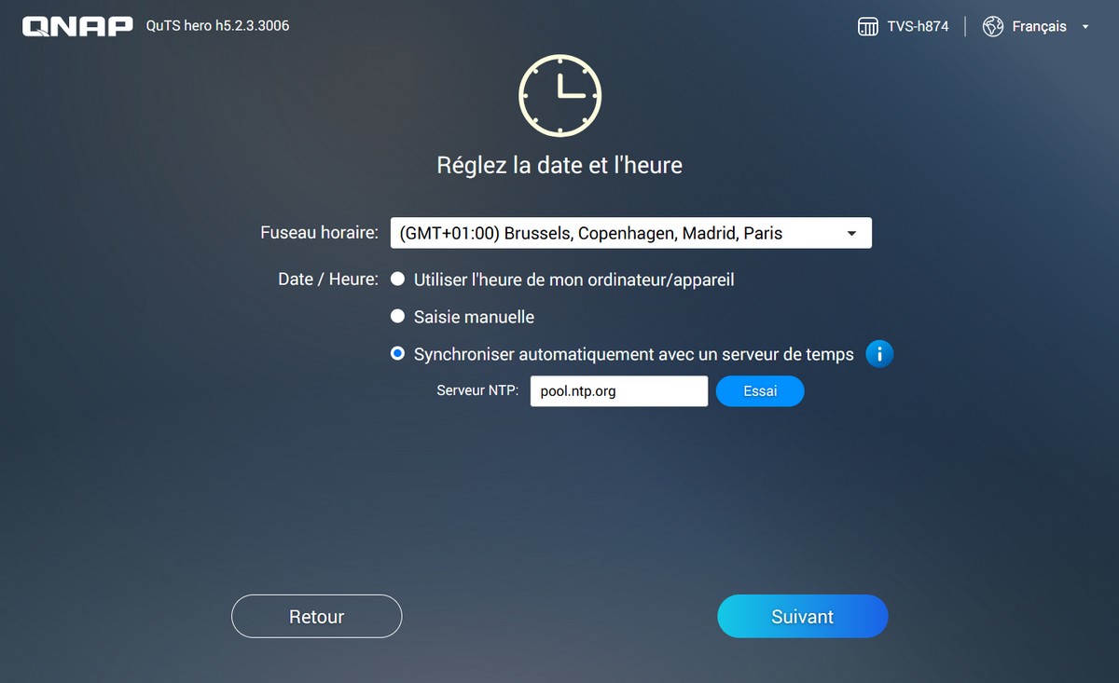This screenshot has width=1119, height=683.
Task: Click the NAS device icon beside TVS-h874
Action: pos(867,27)
